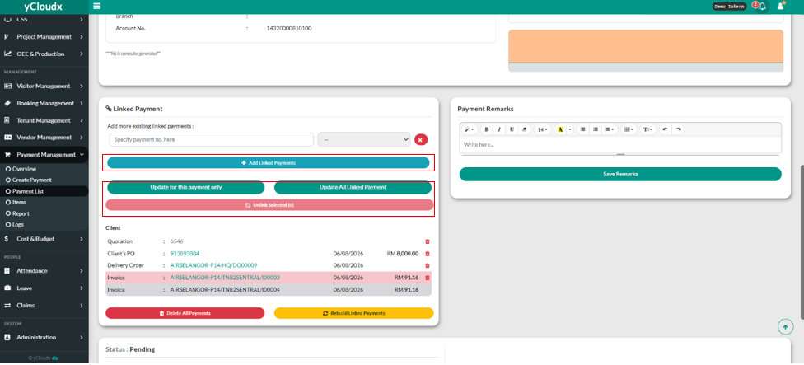The height and width of the screenshot is (365, 804).
Task: Open the Logs submenu item
Action: pos(18,225)
